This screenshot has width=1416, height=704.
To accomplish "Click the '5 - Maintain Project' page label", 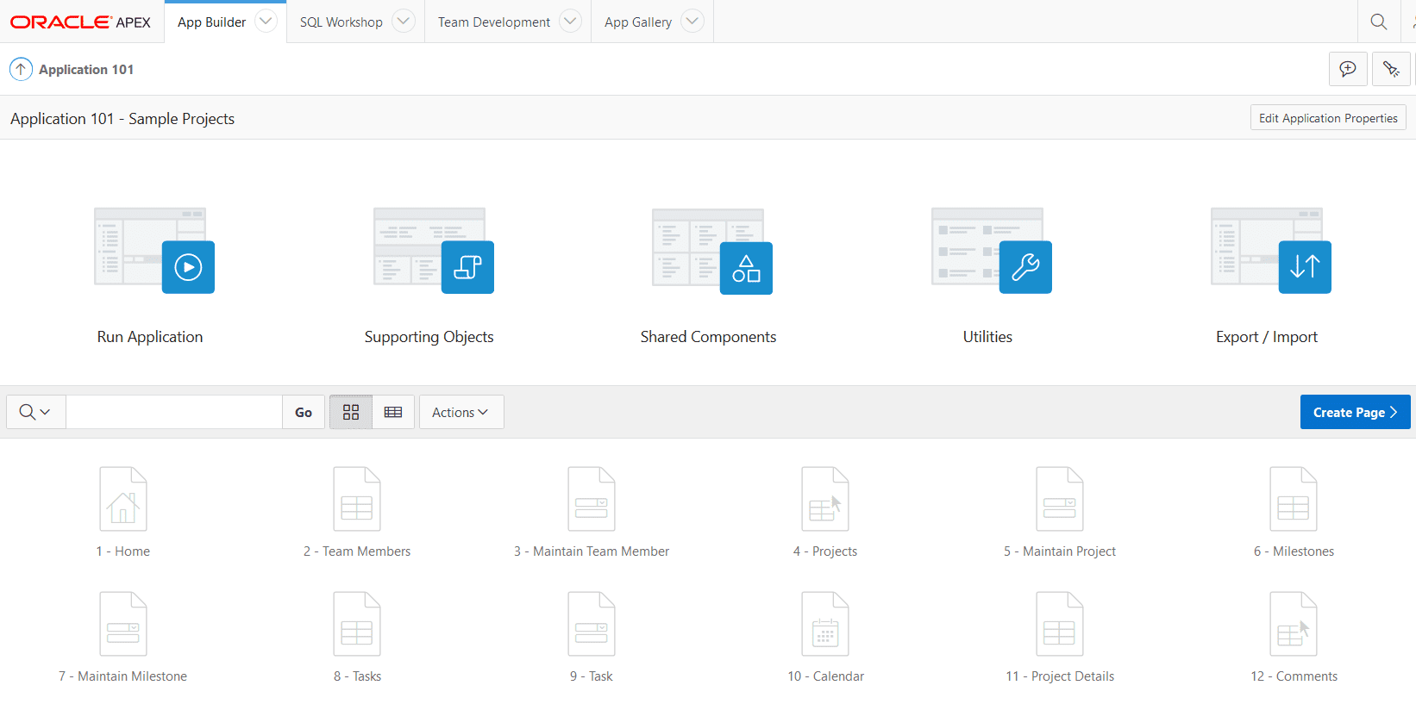I will pyautogui.click(x=1060, y=551).
